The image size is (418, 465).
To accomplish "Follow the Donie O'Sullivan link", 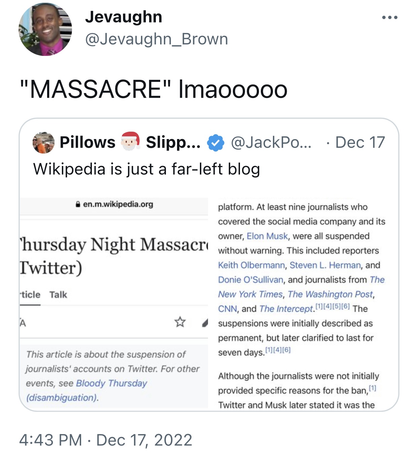I will click(x=251, y=279).
